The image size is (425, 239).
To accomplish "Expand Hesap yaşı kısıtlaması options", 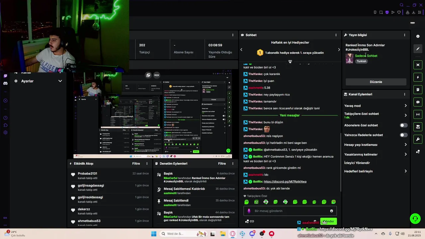I will coord(405,145).
